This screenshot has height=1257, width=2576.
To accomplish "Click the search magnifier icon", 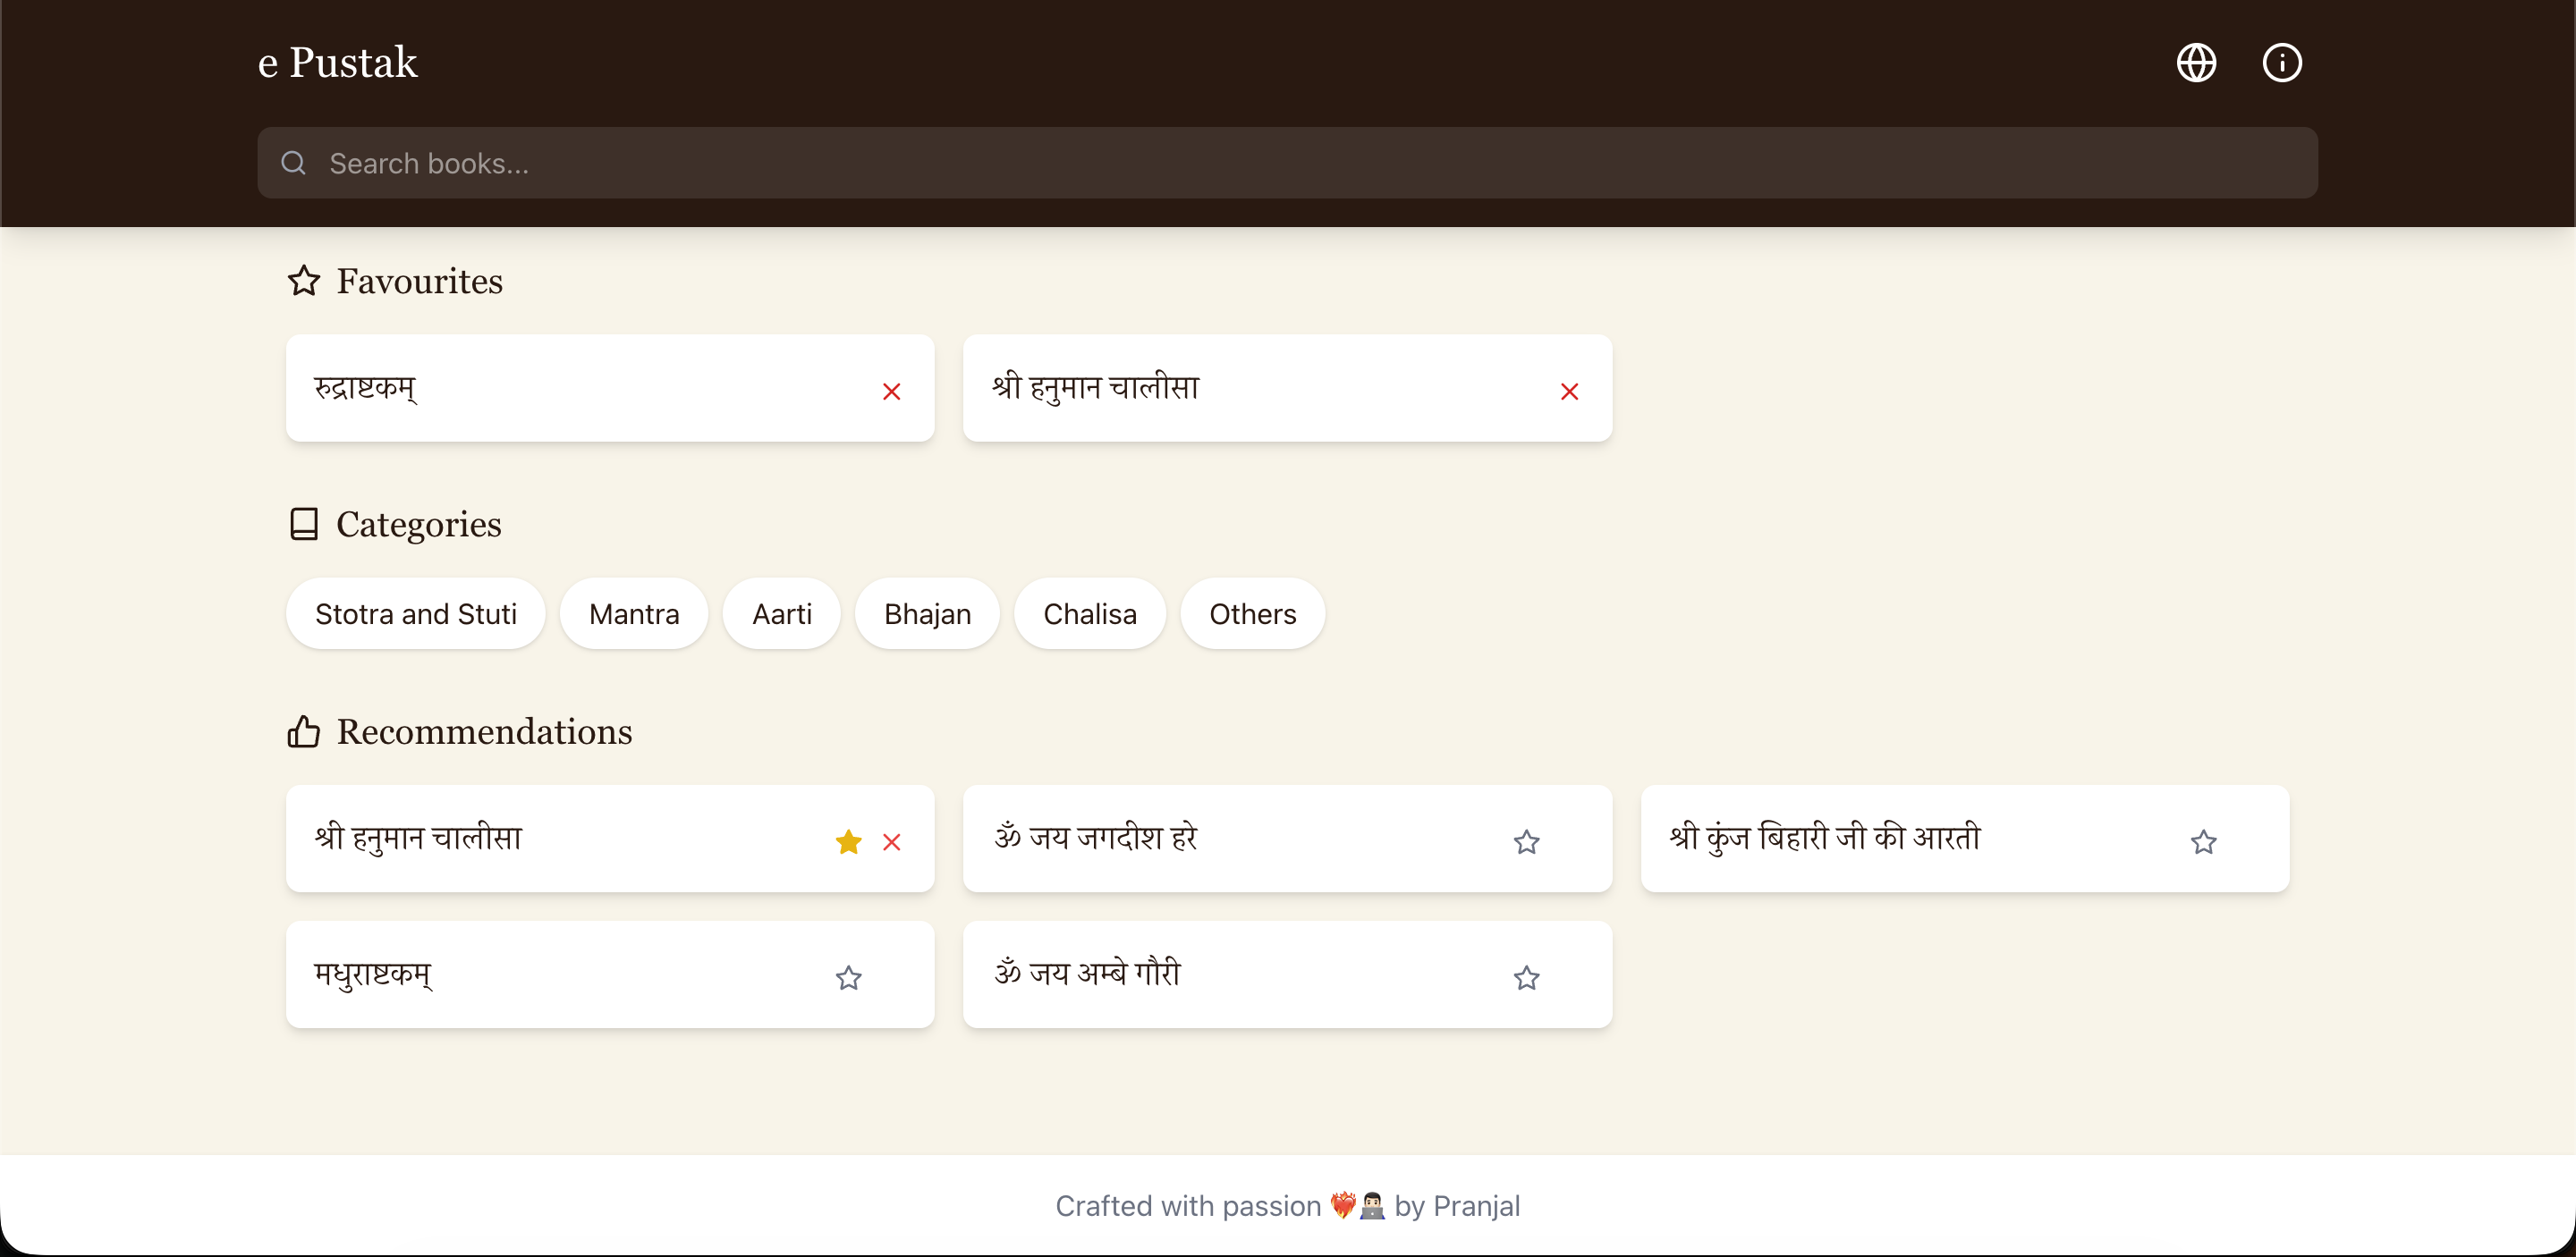I will point(293,163).
